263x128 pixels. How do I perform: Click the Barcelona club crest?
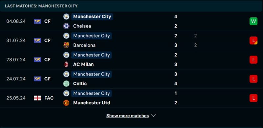tap(66, 45)
